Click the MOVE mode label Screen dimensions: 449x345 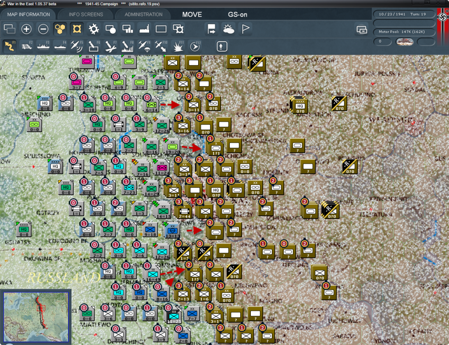[192, 14]
